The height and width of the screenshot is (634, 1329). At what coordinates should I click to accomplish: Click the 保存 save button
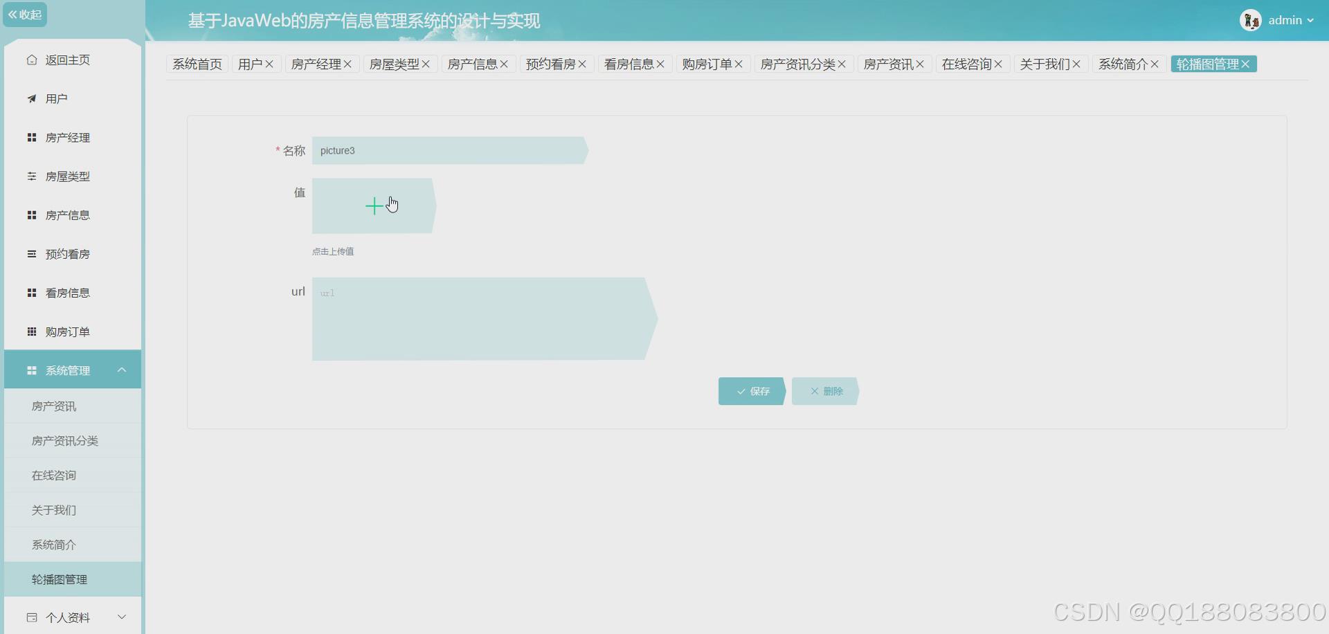pos(752,391)
